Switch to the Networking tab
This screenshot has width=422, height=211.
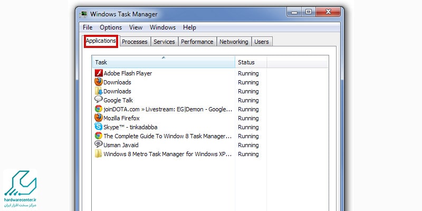234,42
